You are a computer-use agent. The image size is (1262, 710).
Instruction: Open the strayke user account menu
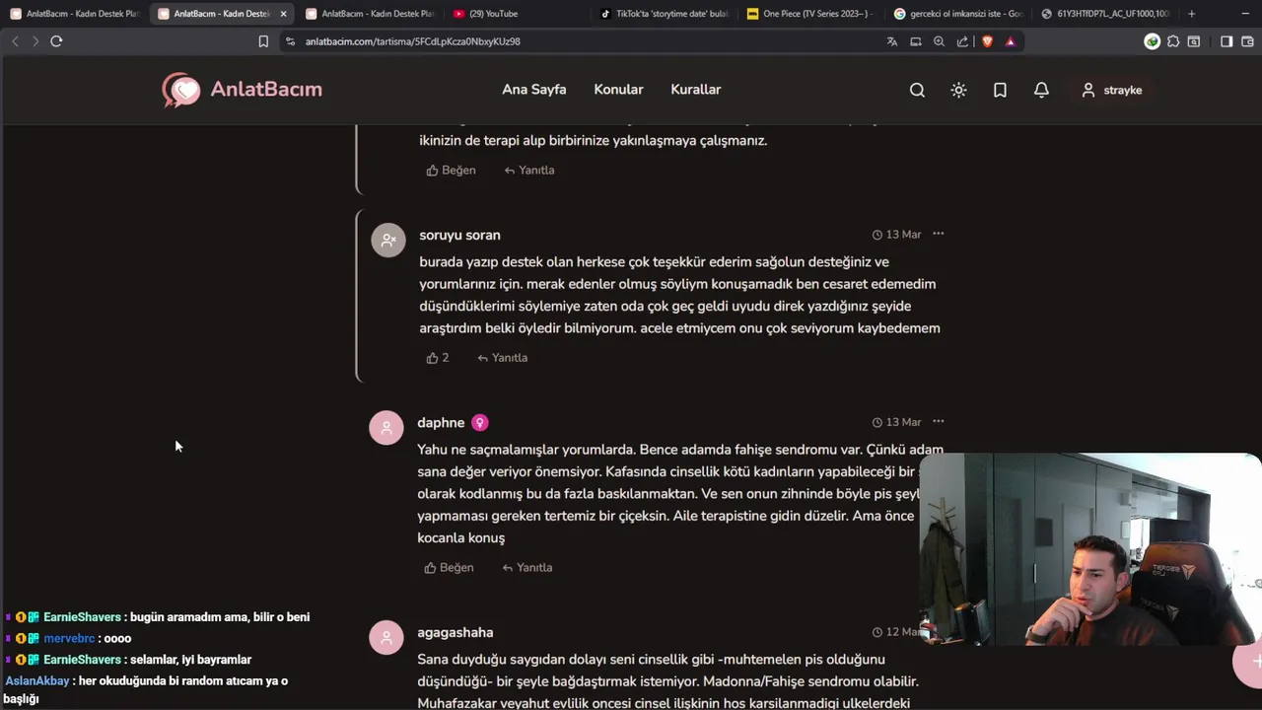[x=1111, y=90]
